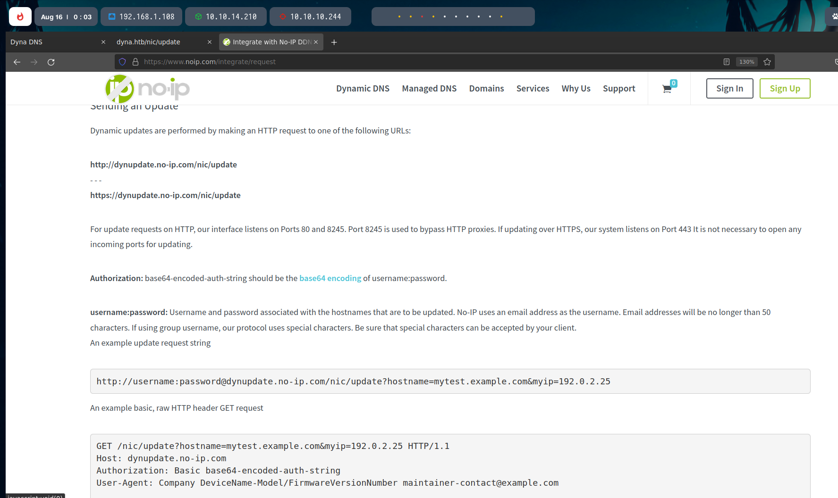Open the Dynamic DNS menu
838x498 pixels.
pyautogui.click(x=363, y=89)
